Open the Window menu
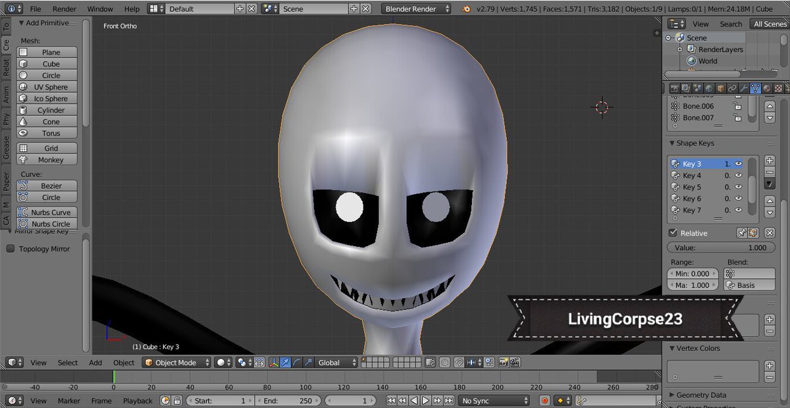Viewport: 790px width, 408px height. pyautogui.click(x=100, y=9)
